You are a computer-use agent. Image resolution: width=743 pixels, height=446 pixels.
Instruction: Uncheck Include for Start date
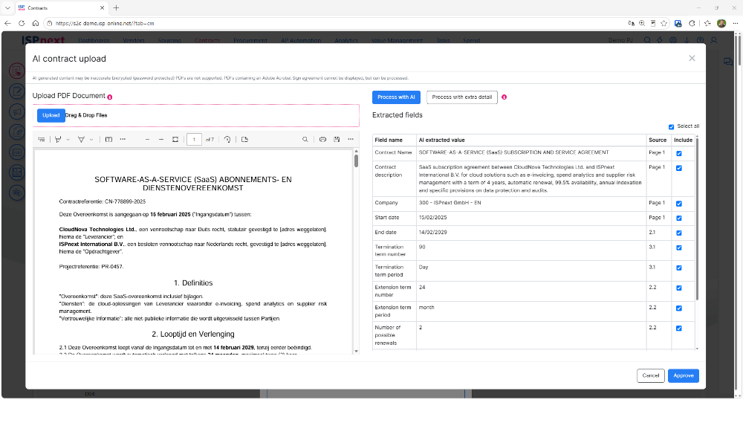(x=679, y=219)
